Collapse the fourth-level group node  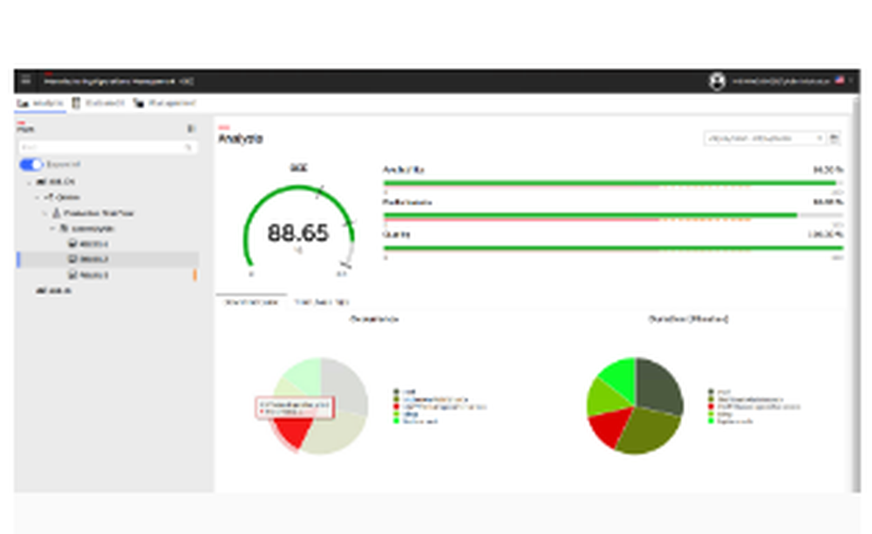pyautogui.click(x=53, y=229)
